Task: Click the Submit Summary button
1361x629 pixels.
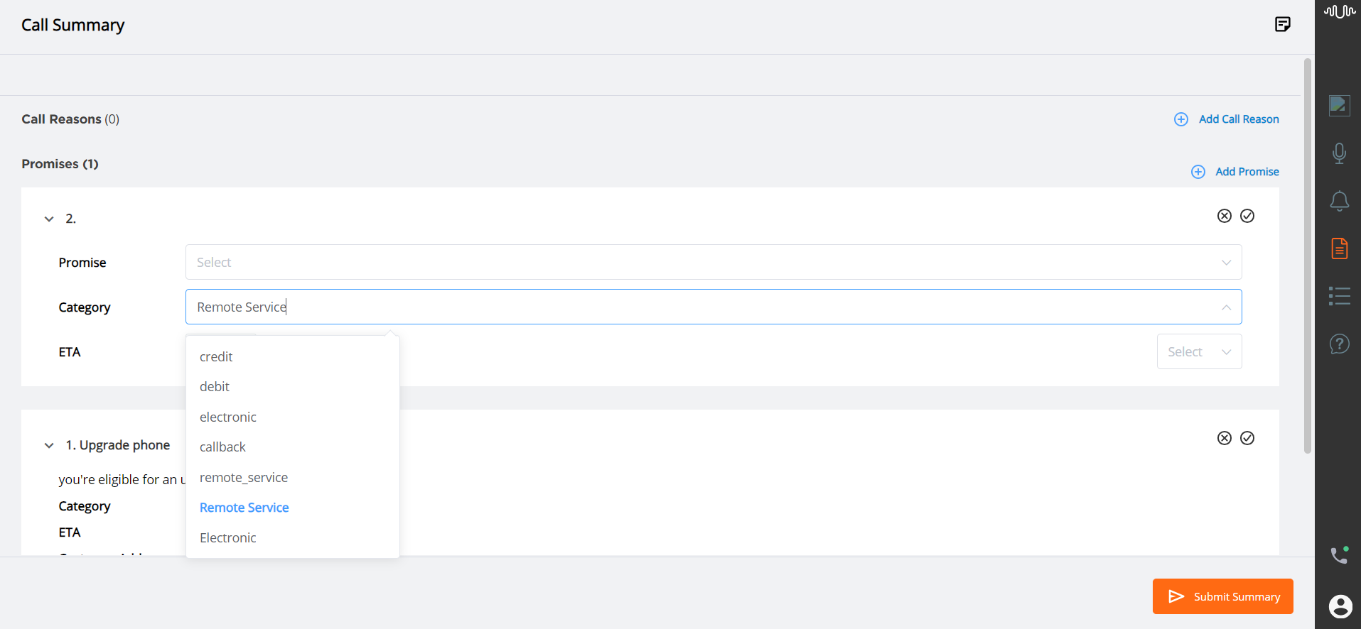Action: 1222,596
